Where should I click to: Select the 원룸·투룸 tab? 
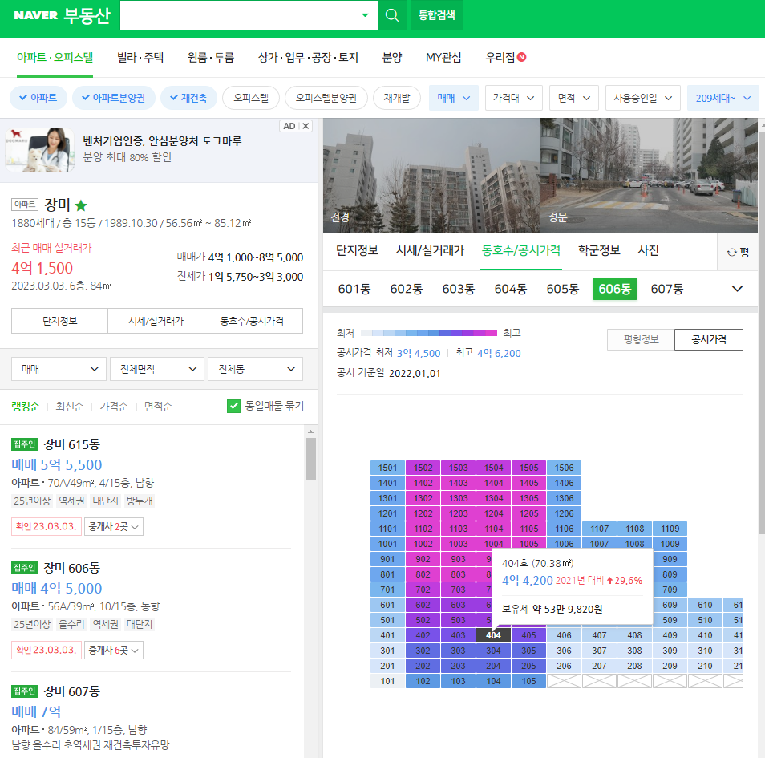click(211, 57)
